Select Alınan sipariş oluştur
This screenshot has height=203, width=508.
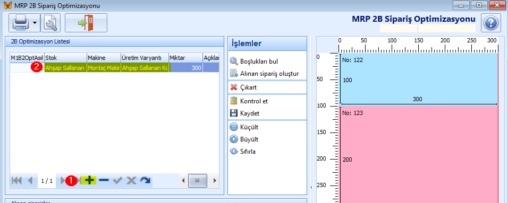(265, 74)
